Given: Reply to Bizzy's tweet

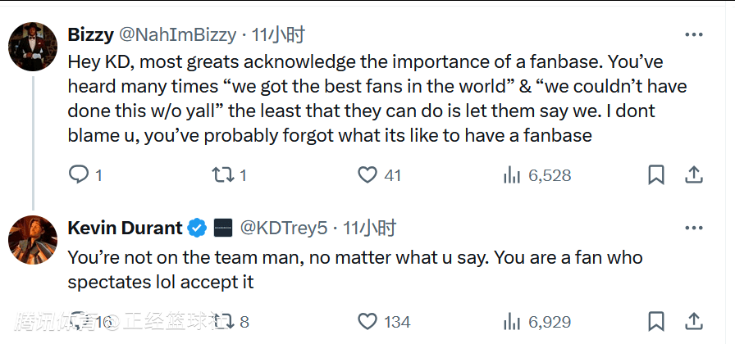Looking at the screenshot, I should [x=79, y=174].
